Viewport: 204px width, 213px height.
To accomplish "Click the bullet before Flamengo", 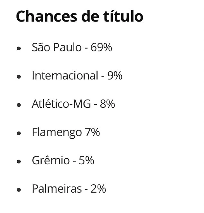I will coord(19,133).
